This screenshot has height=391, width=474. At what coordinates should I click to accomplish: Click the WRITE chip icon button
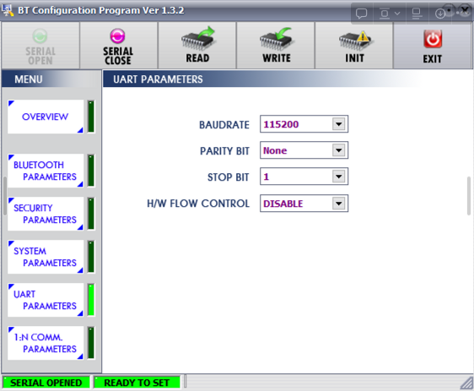276,46
